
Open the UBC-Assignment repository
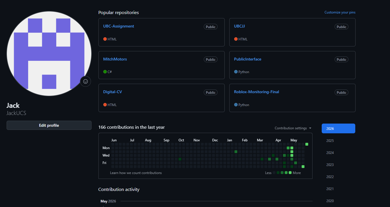click(119, 26)
